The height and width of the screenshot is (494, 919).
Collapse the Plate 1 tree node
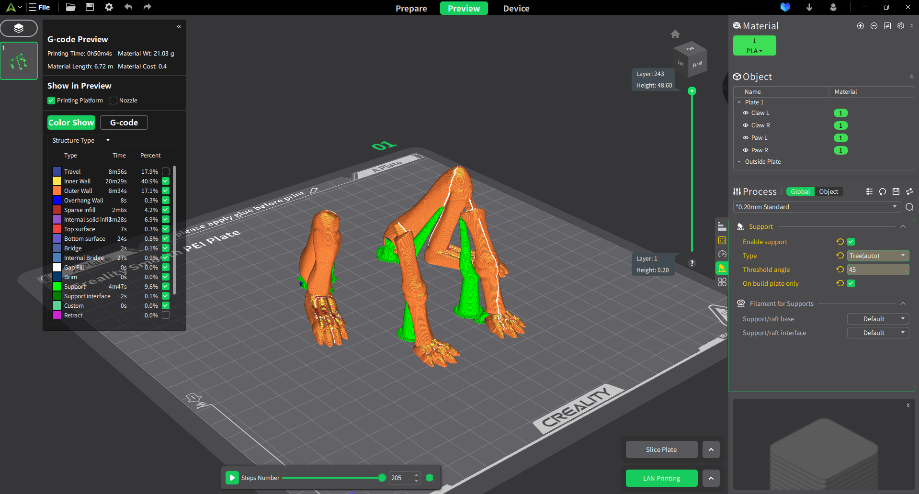[x=739, y=102]
